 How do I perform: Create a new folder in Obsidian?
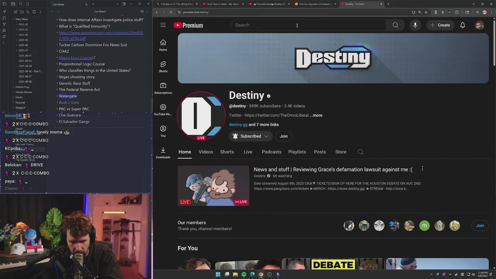click(x=21, y=12)
